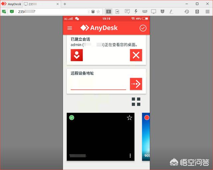Select monitor 1 button in toolbar

[x=108, y=12]
